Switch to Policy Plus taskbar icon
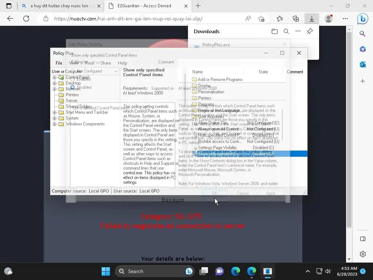This screenshot has height=280, width=373. [268, 271]
